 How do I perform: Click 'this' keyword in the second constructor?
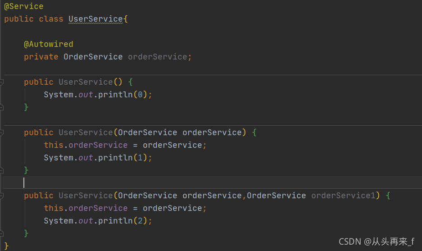point(53,145)
